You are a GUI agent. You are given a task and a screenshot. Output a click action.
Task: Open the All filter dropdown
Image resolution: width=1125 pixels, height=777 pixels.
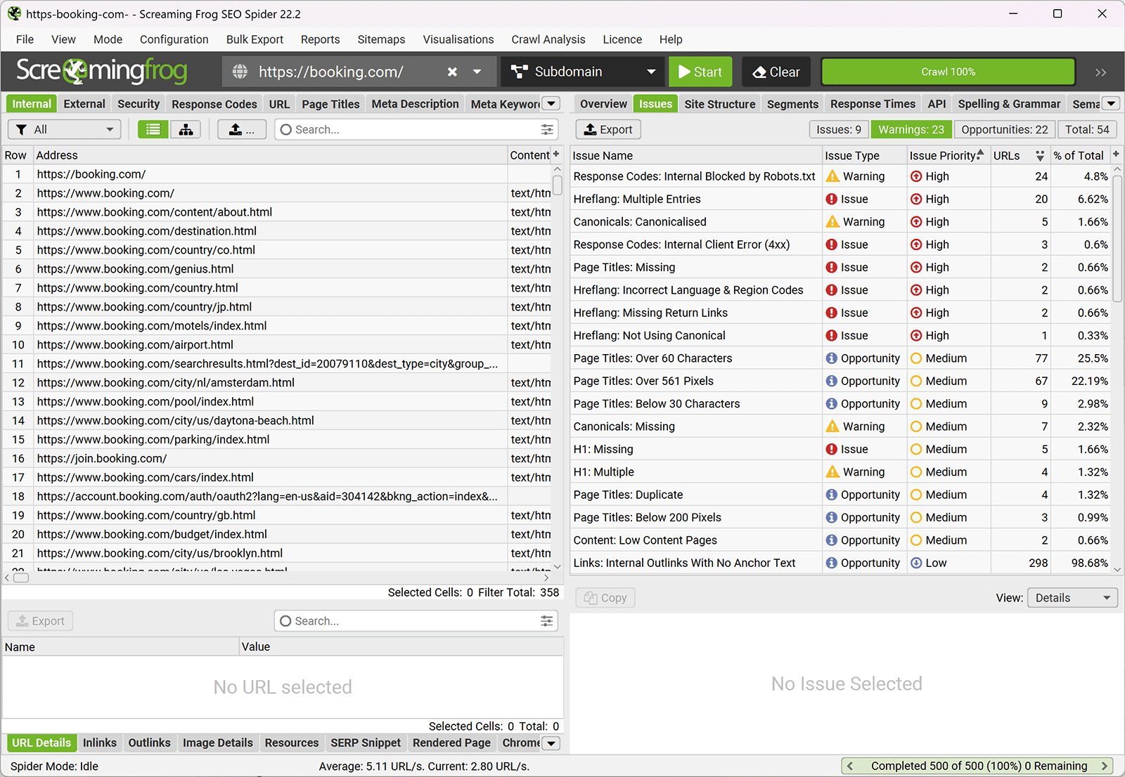point(64,129)
